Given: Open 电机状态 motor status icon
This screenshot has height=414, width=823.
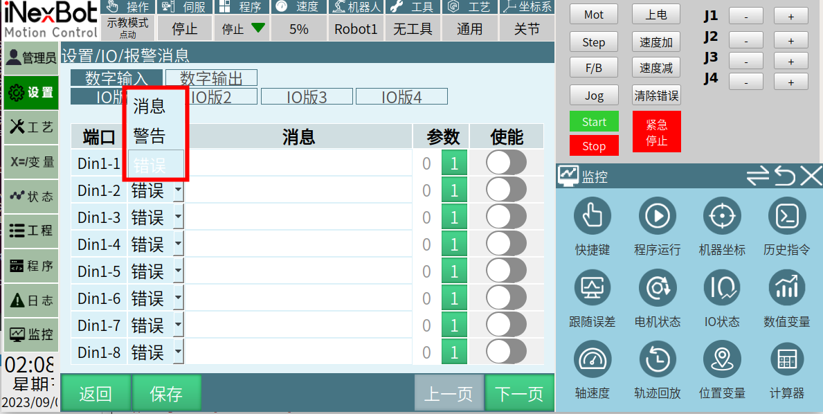Looking at the screenshot, I should point(657,289).
